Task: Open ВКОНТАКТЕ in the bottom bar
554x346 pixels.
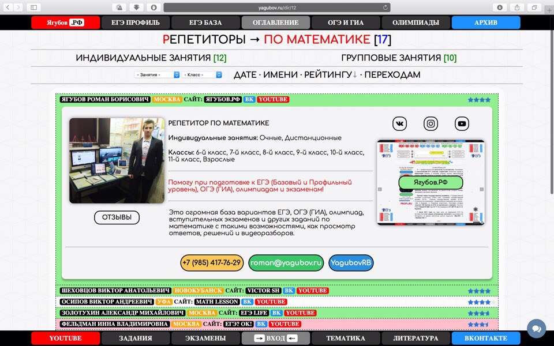Action: (486, 339)
